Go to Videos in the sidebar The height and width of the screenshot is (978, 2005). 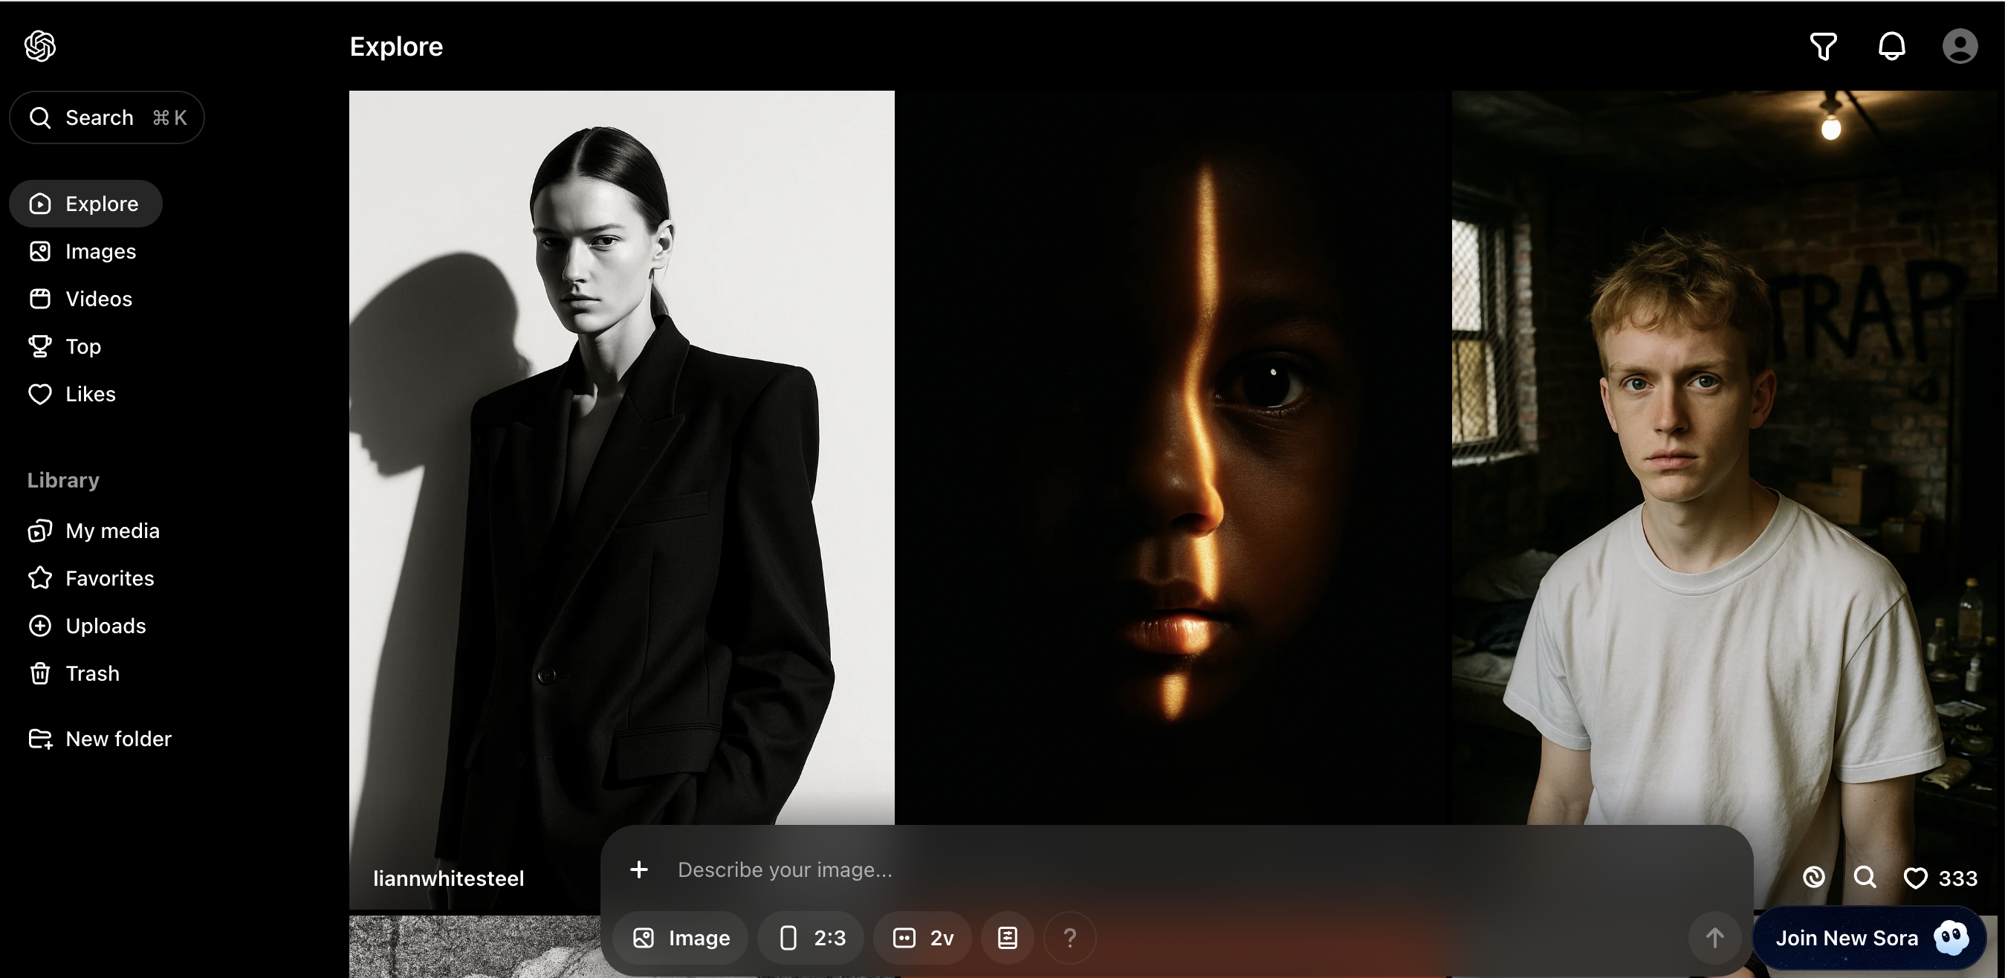click(98, 299)
